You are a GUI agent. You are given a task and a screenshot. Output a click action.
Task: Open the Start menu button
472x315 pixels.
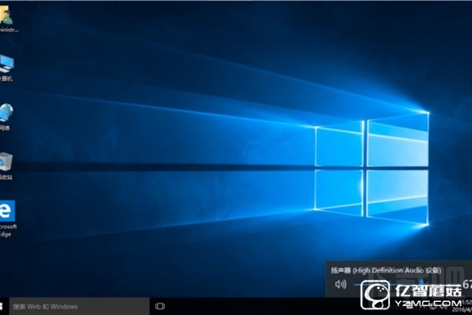tap(1, 306)
